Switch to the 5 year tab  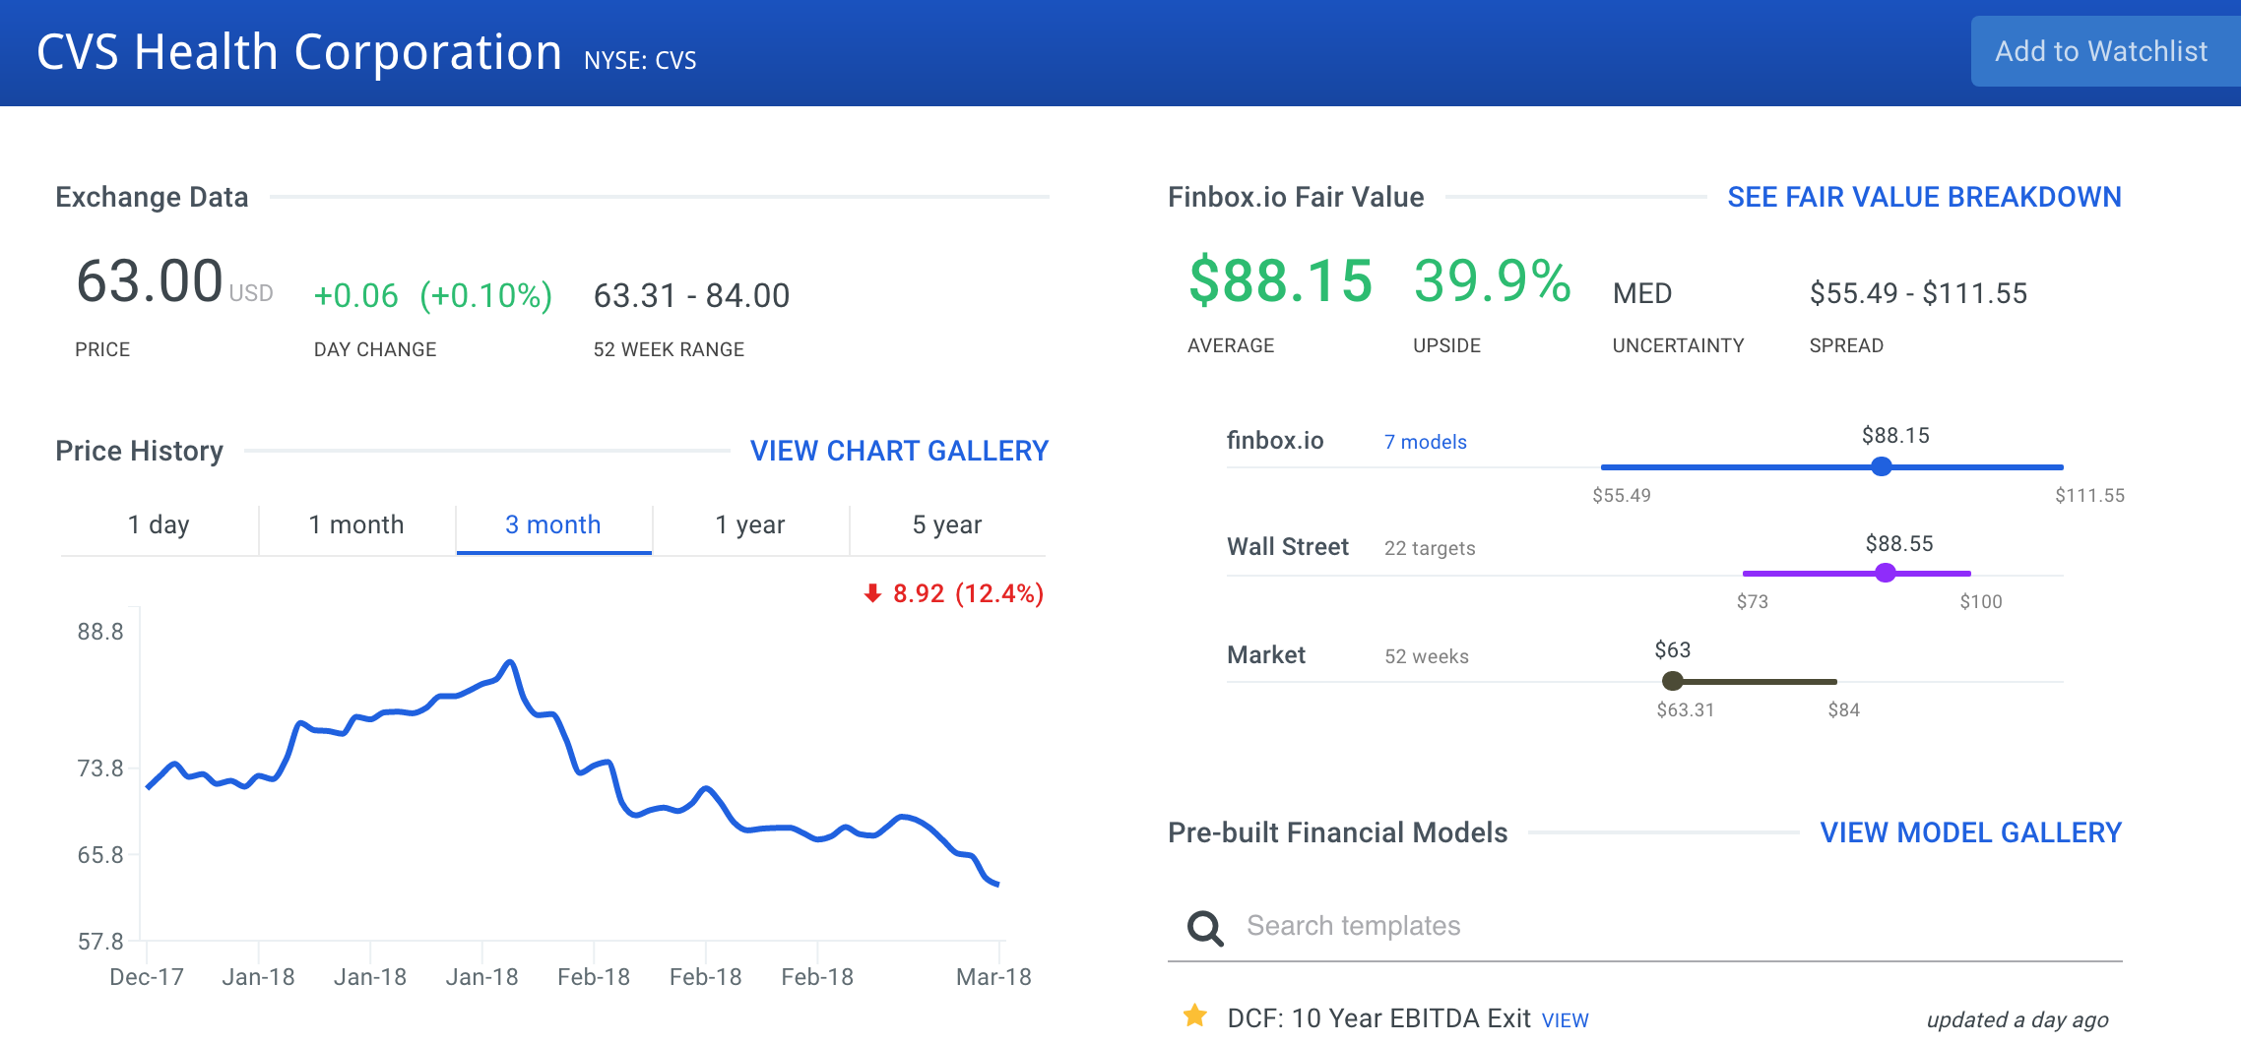[x=947, y=525]
